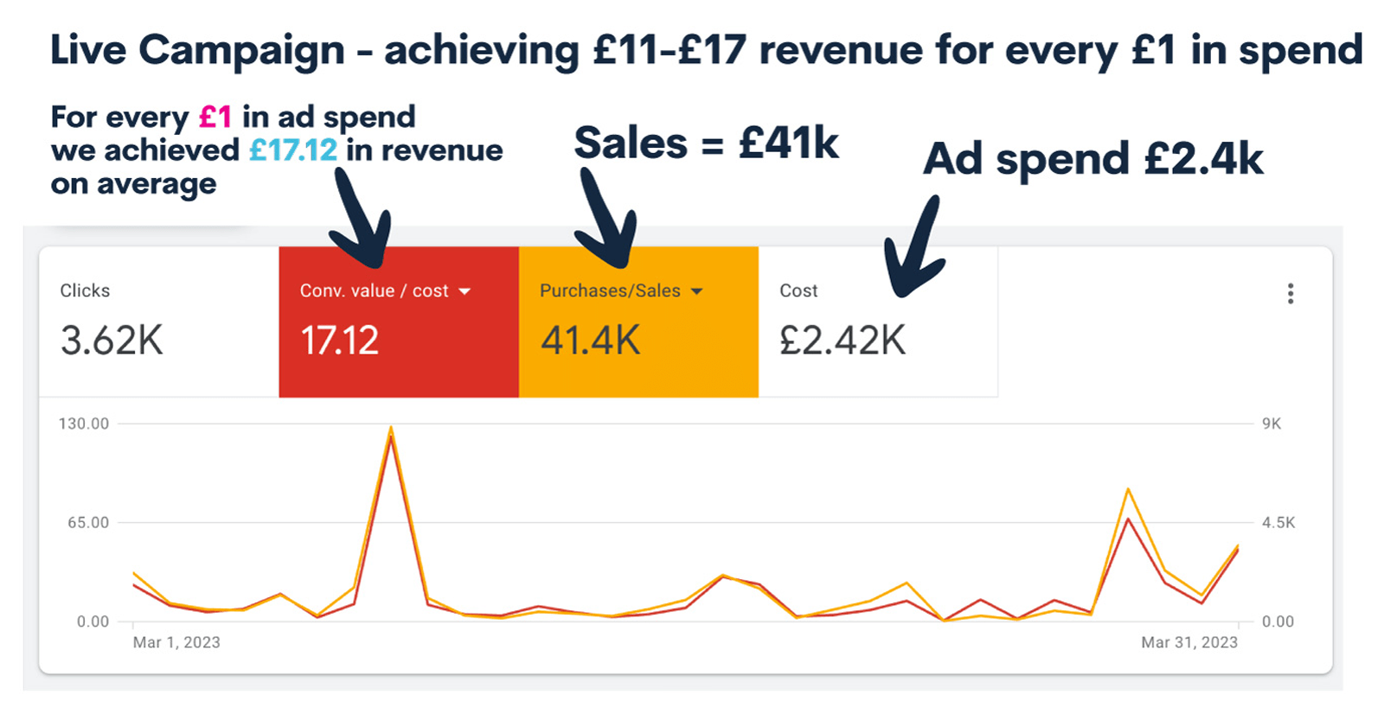Screen dimensions: 1384x701
Task: Select the Clicks metric card
Action: click(x=159, y=322)
